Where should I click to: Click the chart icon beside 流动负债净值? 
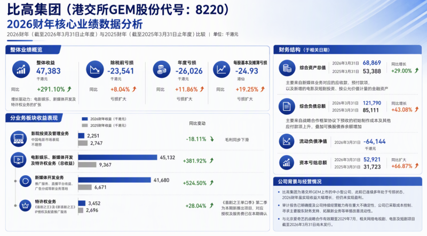click(x=287, y=141)
